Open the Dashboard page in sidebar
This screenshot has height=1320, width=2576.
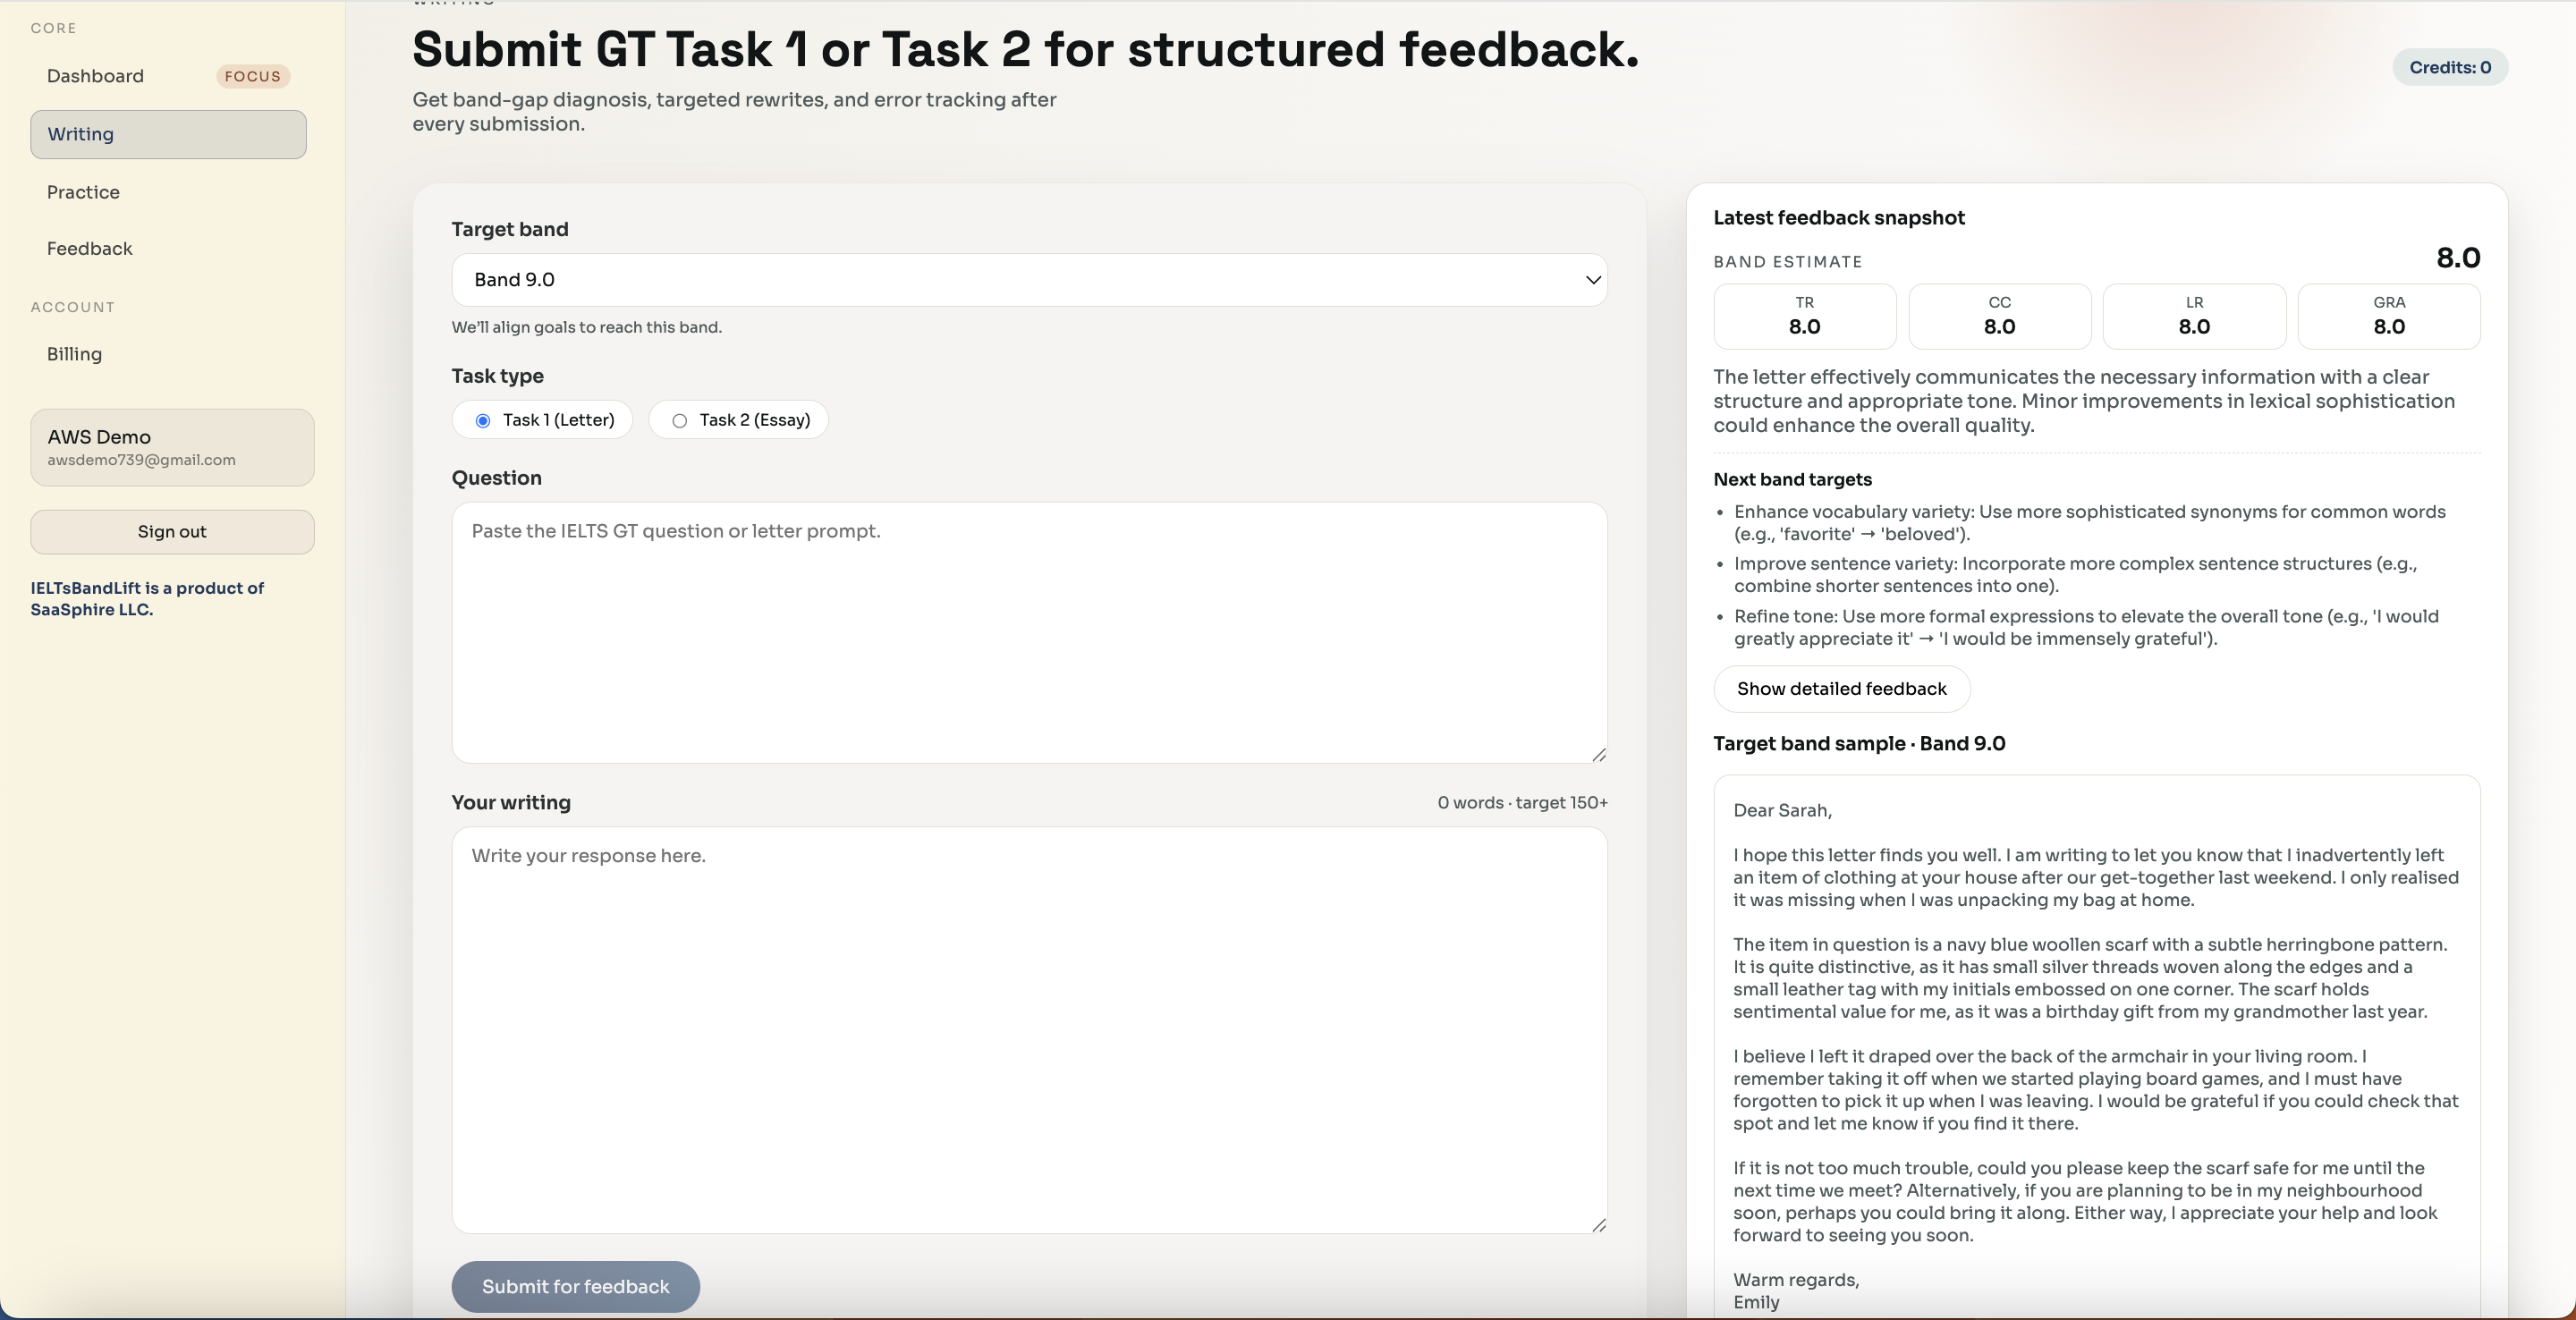click(x=95, y=76)
